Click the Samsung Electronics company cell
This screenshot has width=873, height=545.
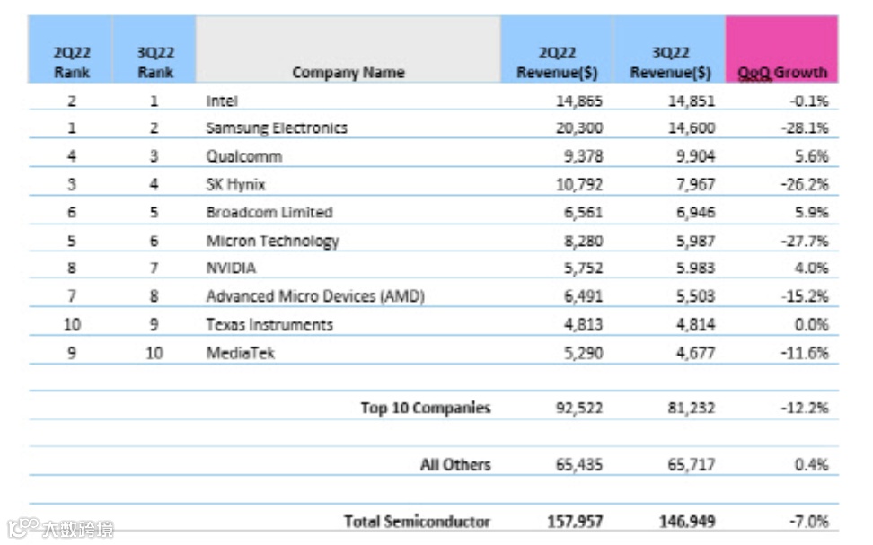click(x=277, y=128)
